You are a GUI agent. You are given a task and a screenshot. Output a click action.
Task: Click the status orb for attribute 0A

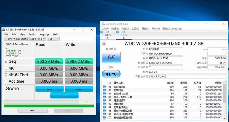104,107
